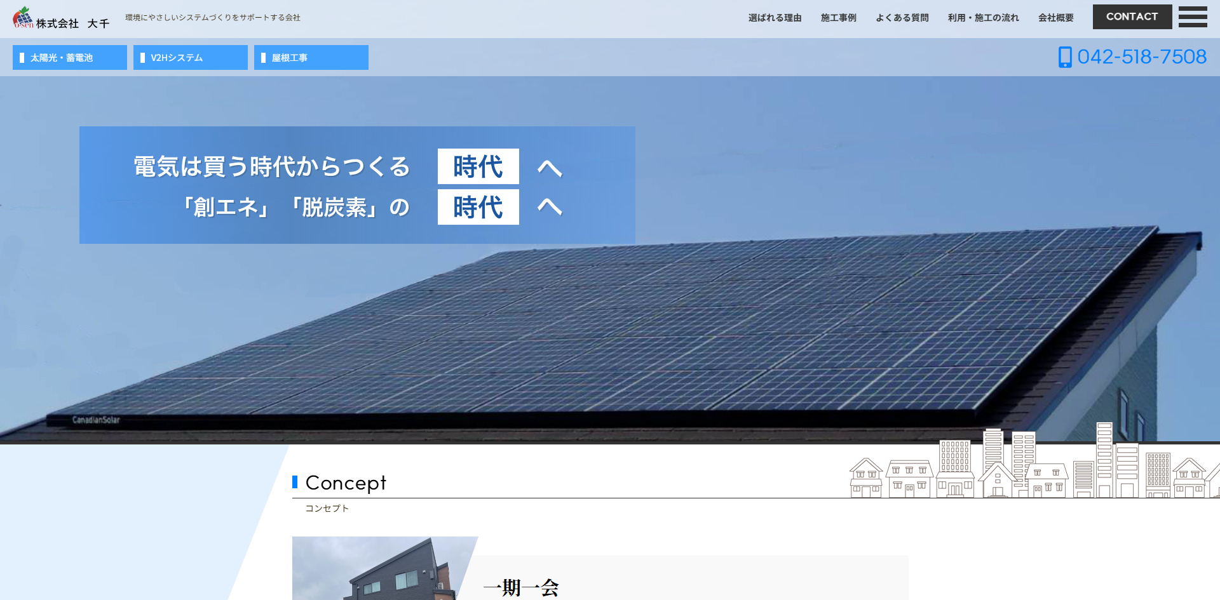1220x600 pixels.
Task: Click the upper chevron arrow next to 時代
Action: tap(550, 168)
